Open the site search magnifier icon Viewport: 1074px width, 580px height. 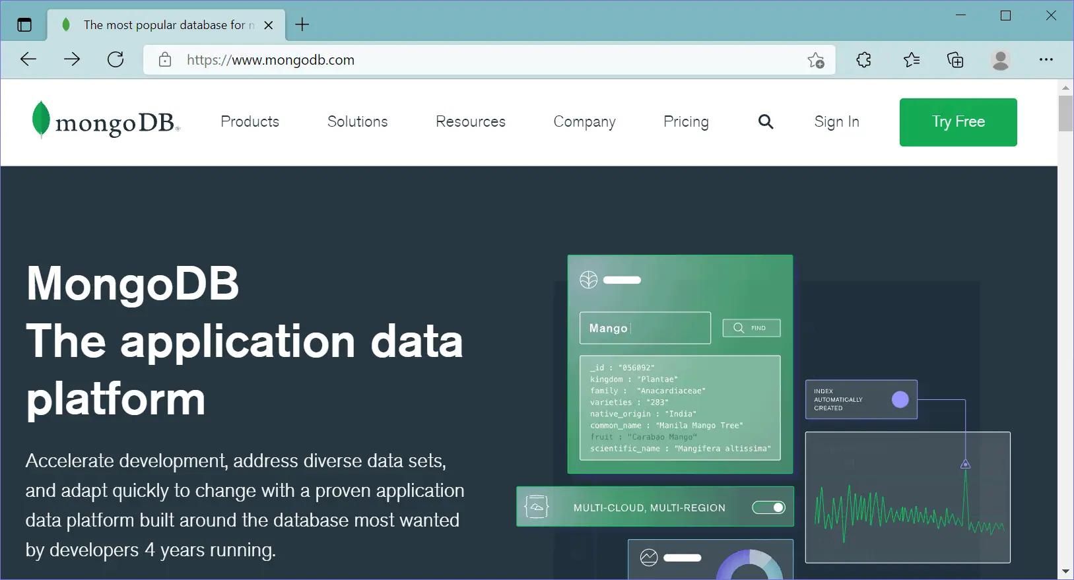coord(765,121)
